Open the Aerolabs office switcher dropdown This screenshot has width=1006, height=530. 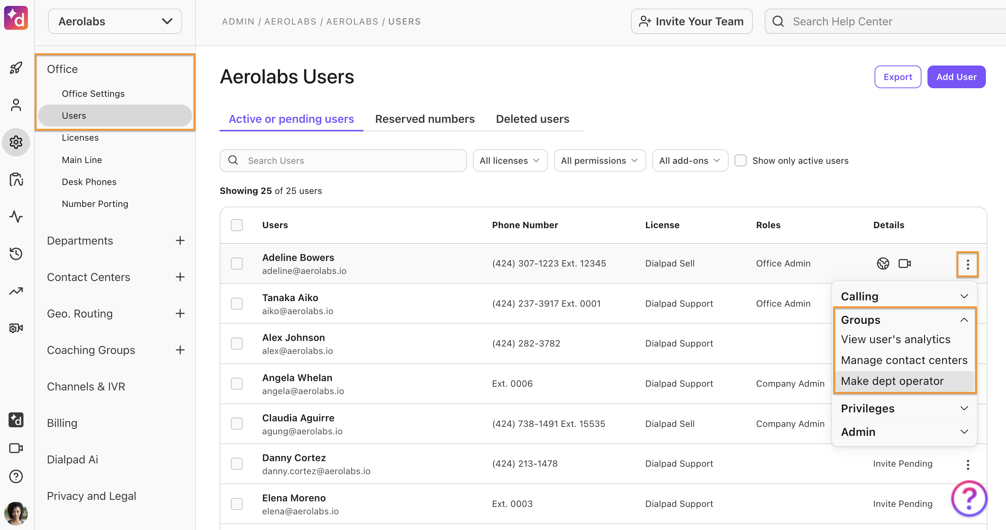[115, 21]
